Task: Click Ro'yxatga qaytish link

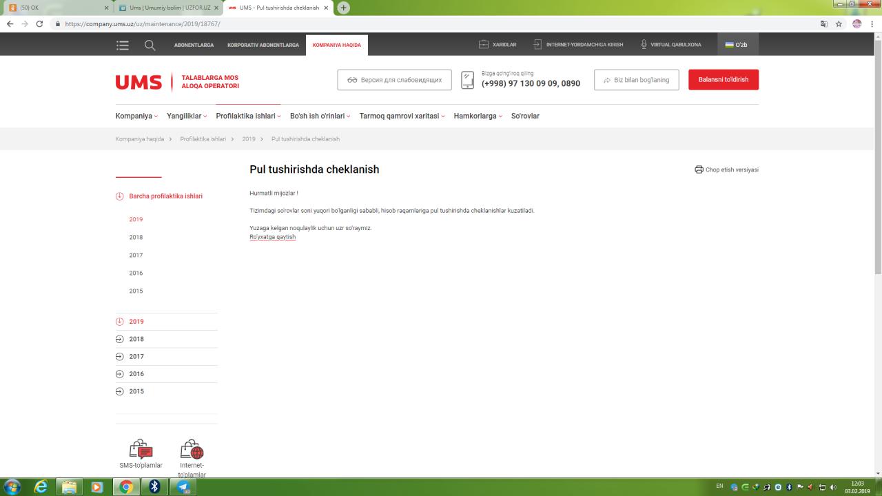Action: coord(272,237)
